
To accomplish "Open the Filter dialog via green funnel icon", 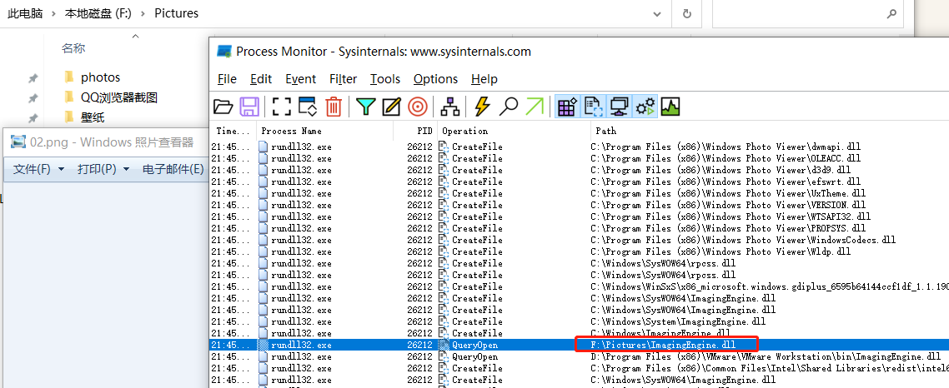I will [x=365, y=107].
